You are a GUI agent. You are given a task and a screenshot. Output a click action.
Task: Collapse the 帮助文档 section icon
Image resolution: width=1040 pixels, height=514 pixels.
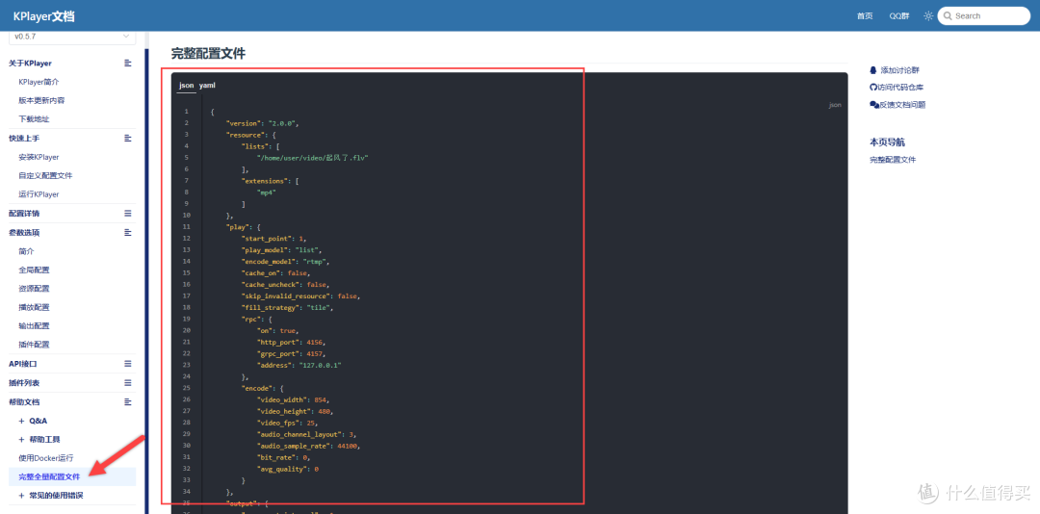coord(128,401)
